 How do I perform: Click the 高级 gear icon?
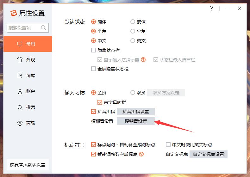tap(20, 123)
